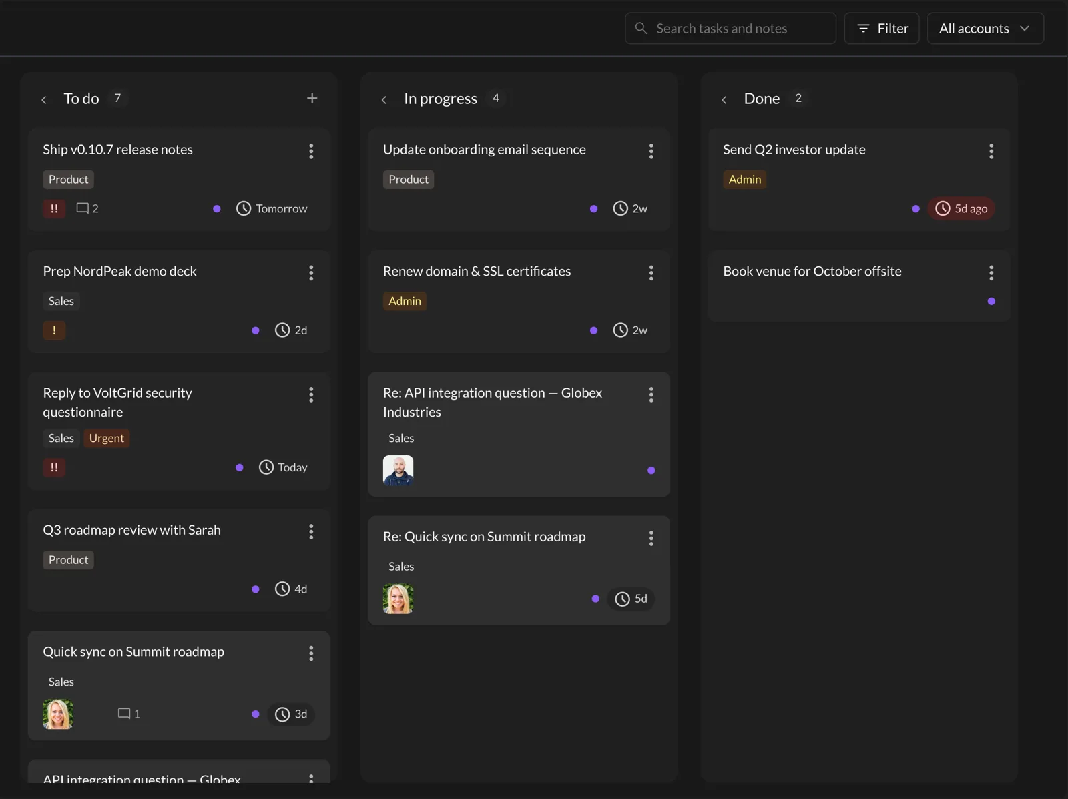The image size is (1068, 799).
Task: Click the bearded man's avatar on Globex Industries card
Action: tap(398, 471)
